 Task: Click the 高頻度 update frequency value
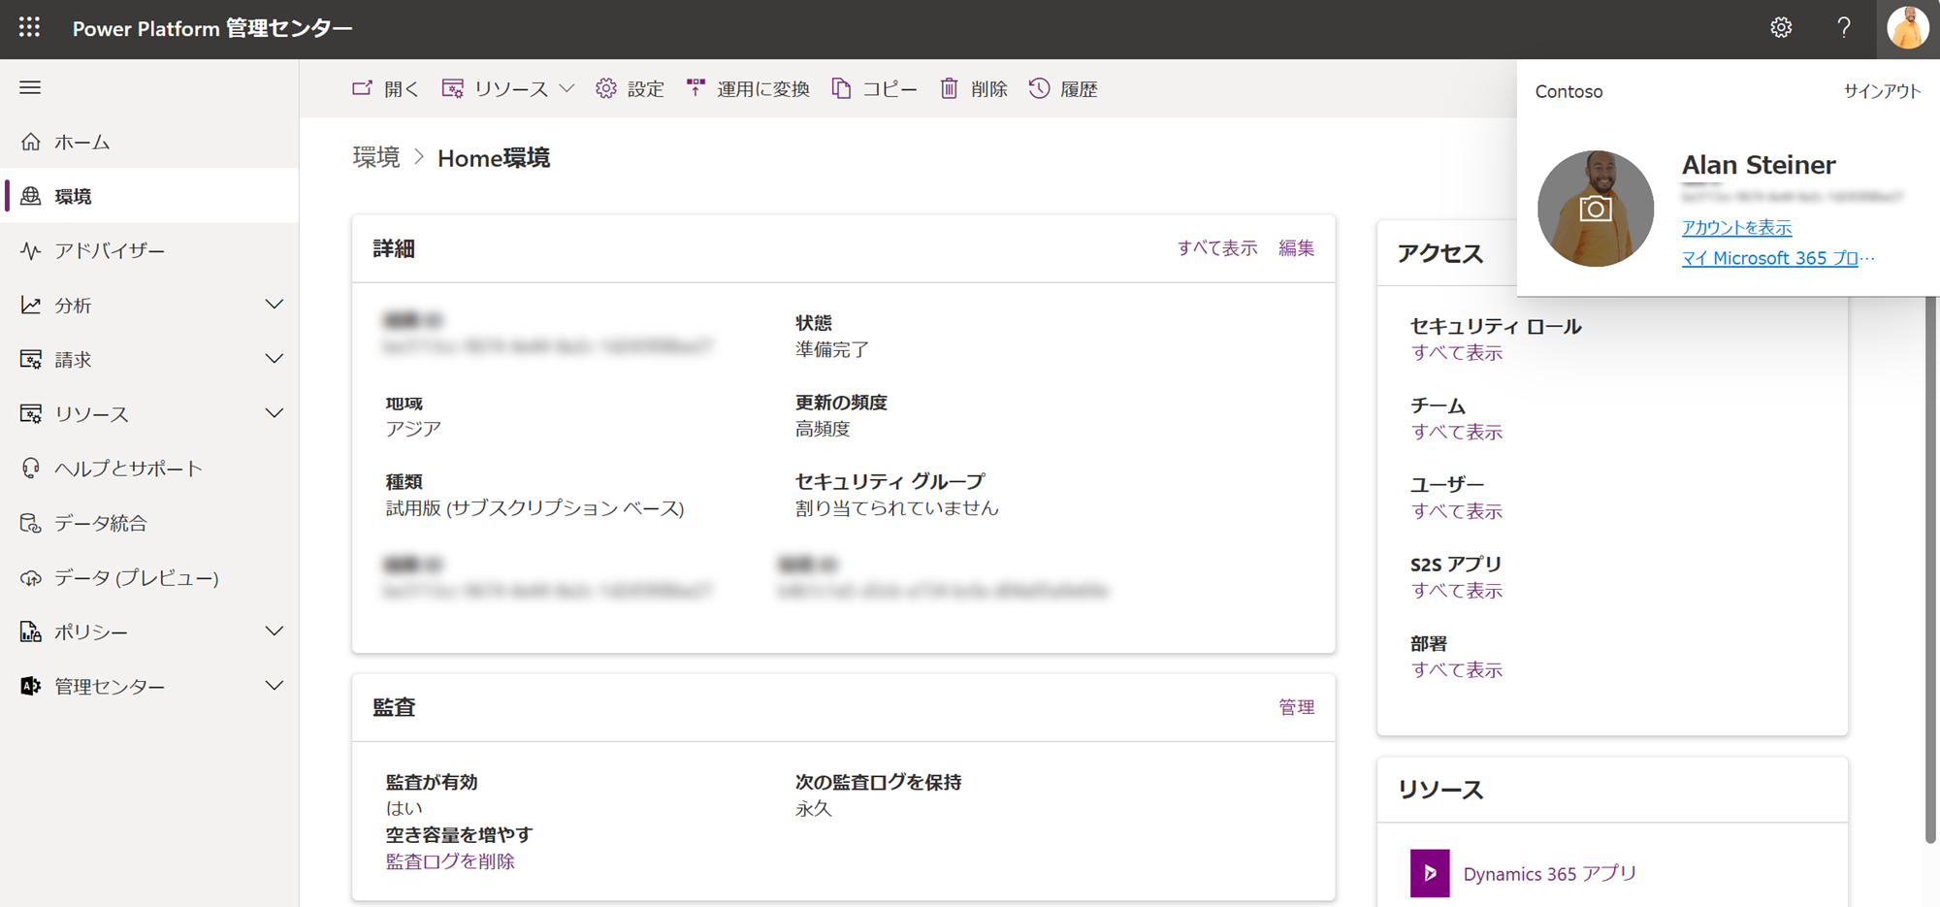click(x=823, y=429)
